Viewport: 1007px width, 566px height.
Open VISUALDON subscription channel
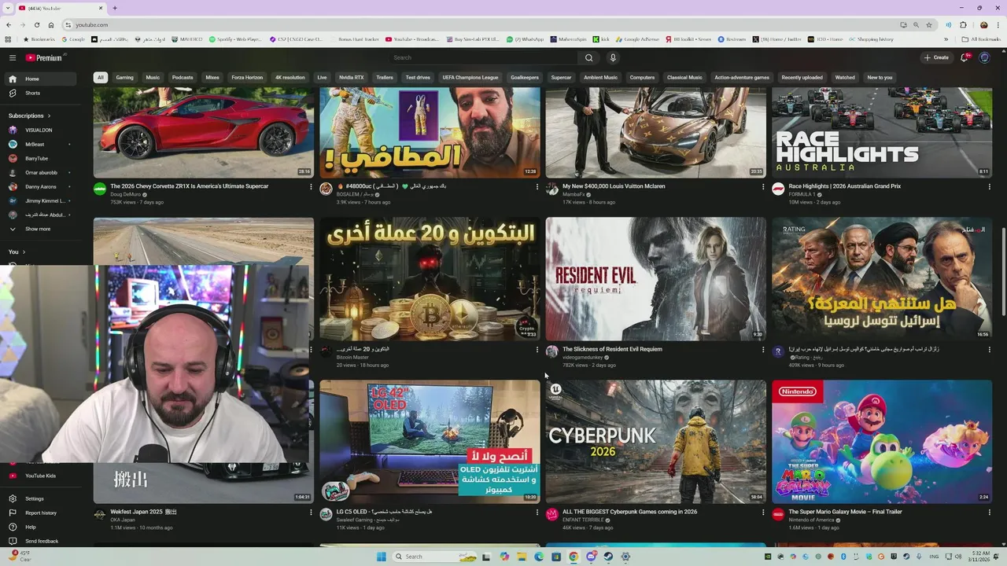pos(41,130)
